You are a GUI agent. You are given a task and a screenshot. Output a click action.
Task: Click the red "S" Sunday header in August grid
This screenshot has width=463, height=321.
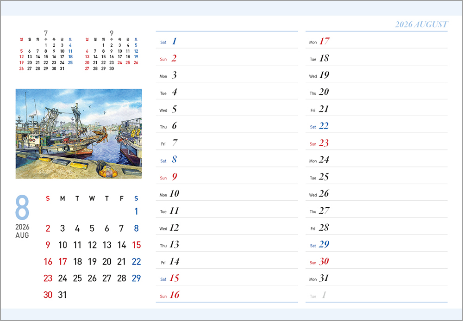(x=48, y=198)
